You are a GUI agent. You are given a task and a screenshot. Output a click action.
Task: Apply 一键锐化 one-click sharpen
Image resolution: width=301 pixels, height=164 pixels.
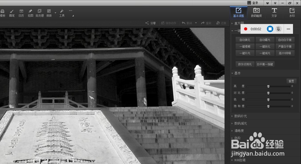pos(265,46)
